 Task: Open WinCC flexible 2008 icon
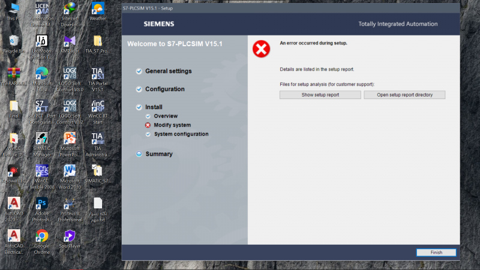(x=41, y=177)
